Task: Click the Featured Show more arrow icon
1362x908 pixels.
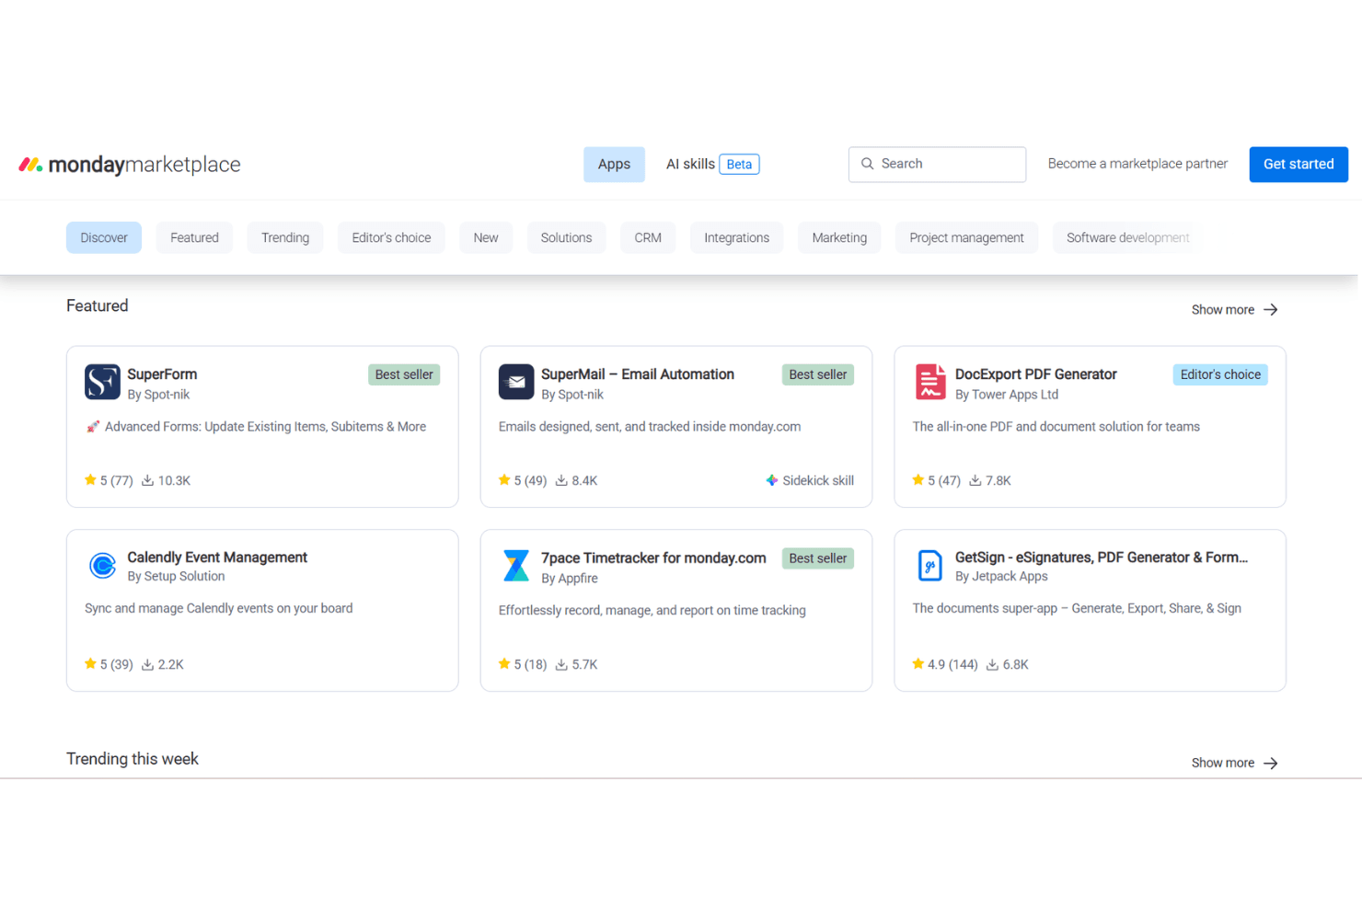Action: pos(1271,310)
